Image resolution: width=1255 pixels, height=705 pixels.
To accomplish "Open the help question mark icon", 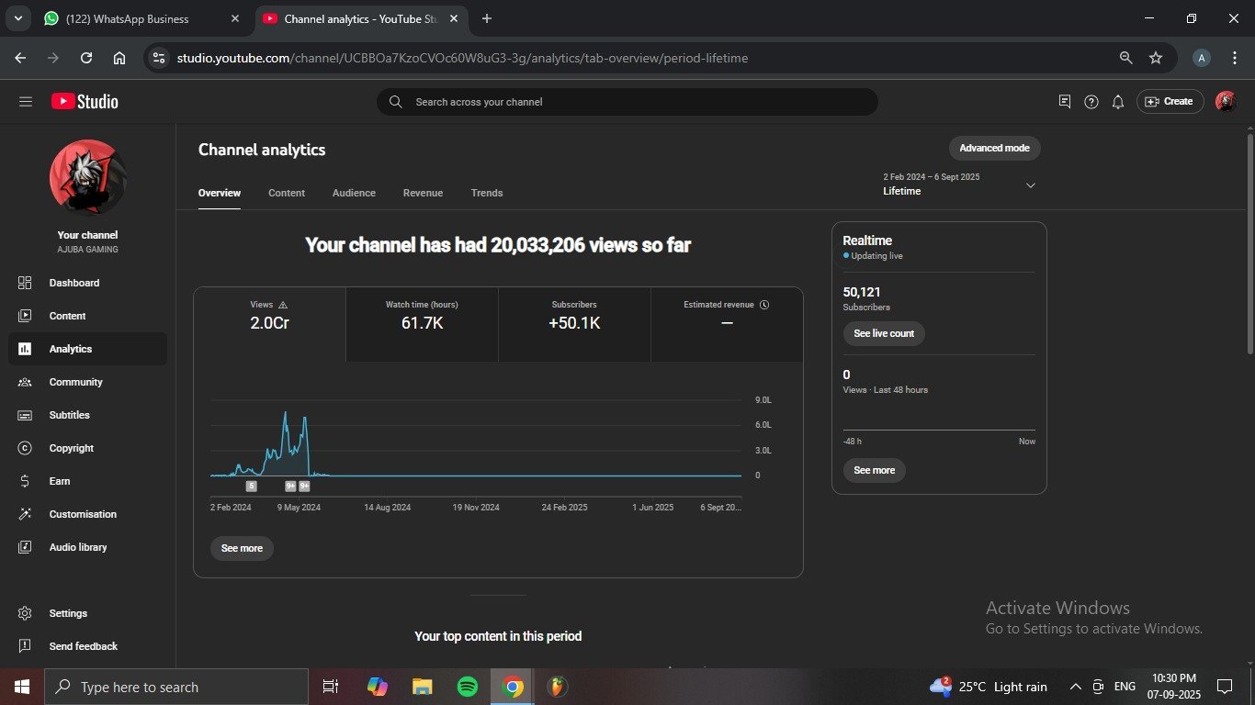I will pyautogui.click(x=1091, y=102).
